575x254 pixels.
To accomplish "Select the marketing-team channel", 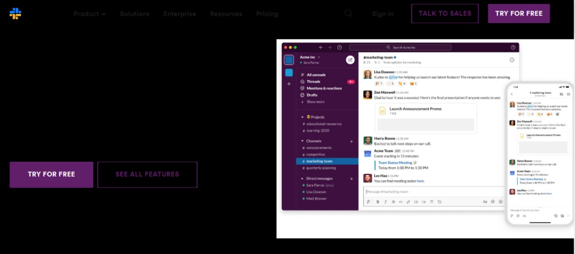I will pyautogui.click(x=327, y=161).
